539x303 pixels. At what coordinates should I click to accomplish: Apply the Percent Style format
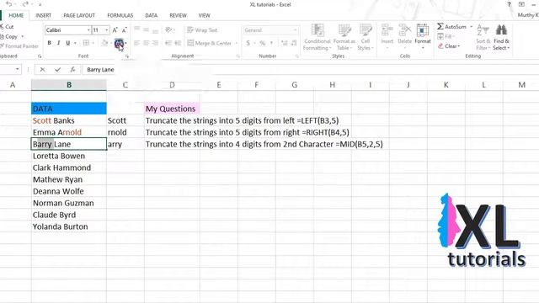point(262,43)
